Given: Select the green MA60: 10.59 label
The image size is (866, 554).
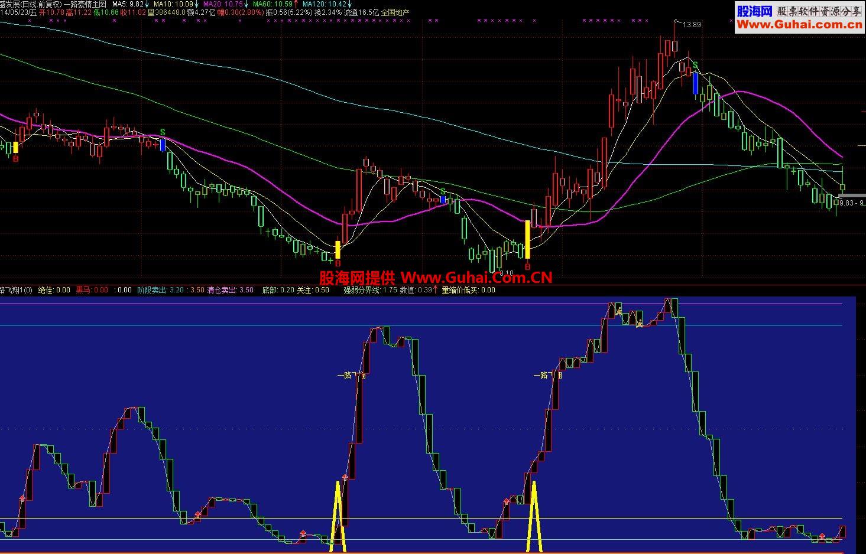Looking at the screenshot, I should click(273, 4).
